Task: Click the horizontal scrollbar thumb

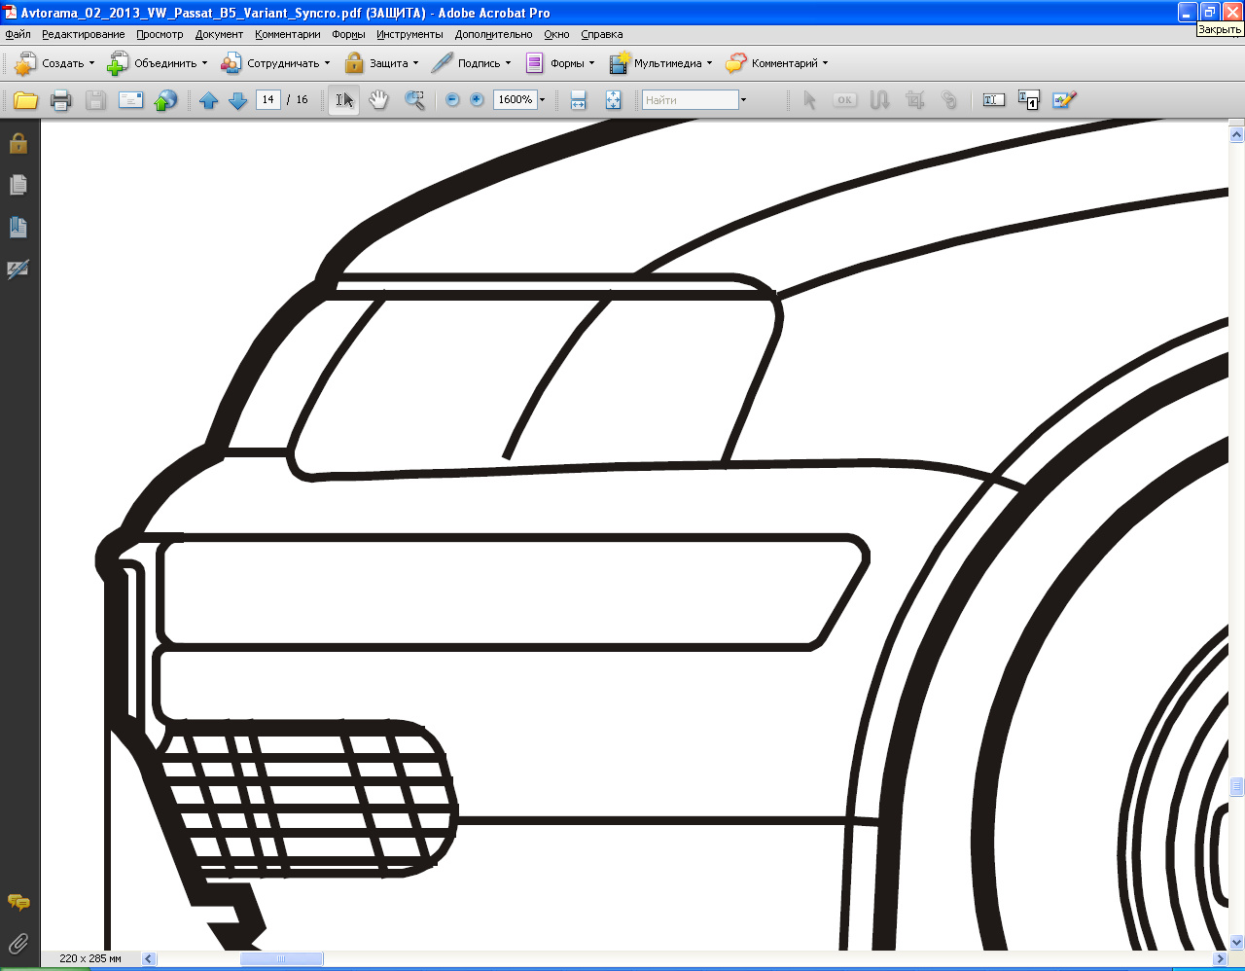Action: 281,958
